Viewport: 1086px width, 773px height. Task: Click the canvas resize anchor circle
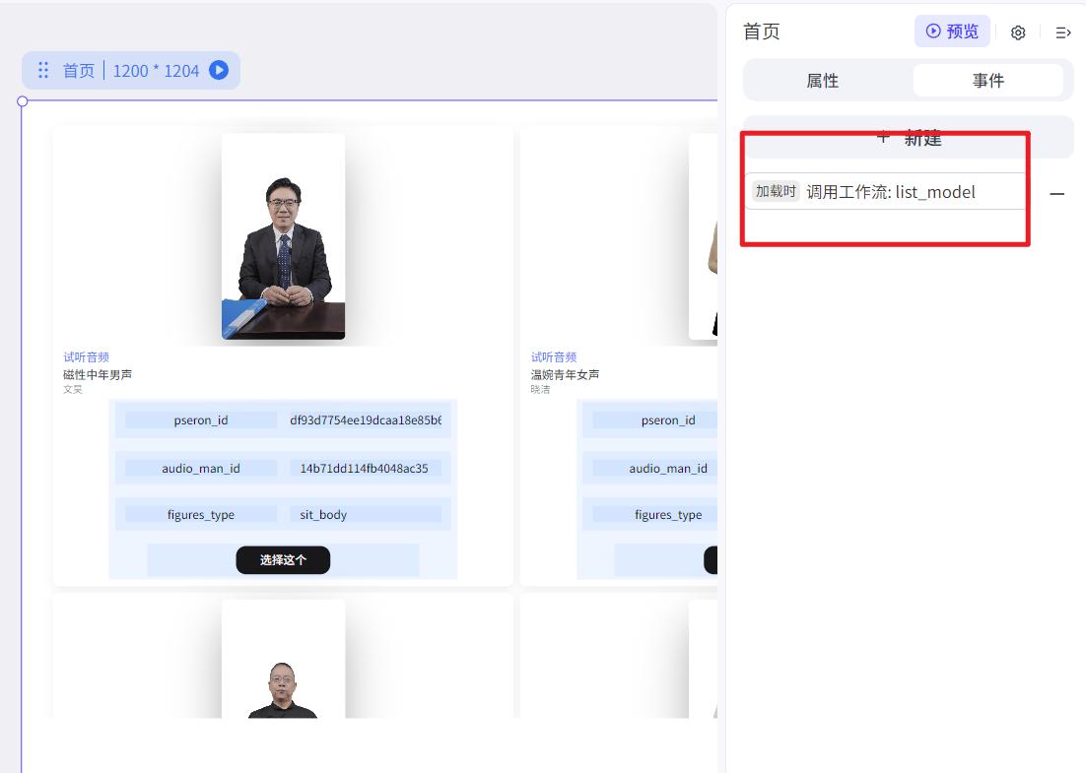tap(22, 100)
